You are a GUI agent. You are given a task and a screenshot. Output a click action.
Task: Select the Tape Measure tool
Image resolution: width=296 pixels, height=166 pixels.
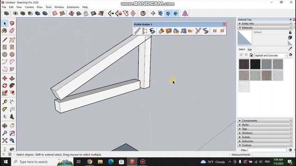click(5, 102)
